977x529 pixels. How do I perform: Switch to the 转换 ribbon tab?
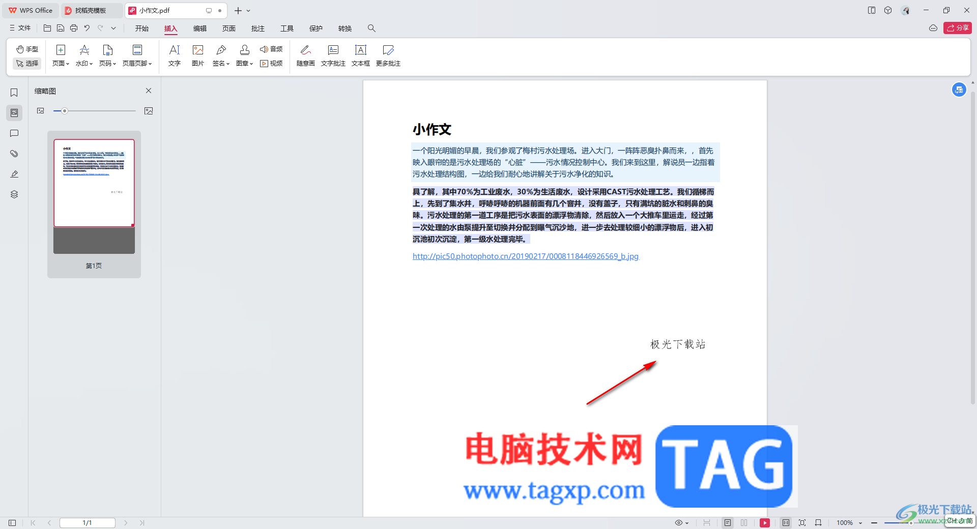point(345,28)
